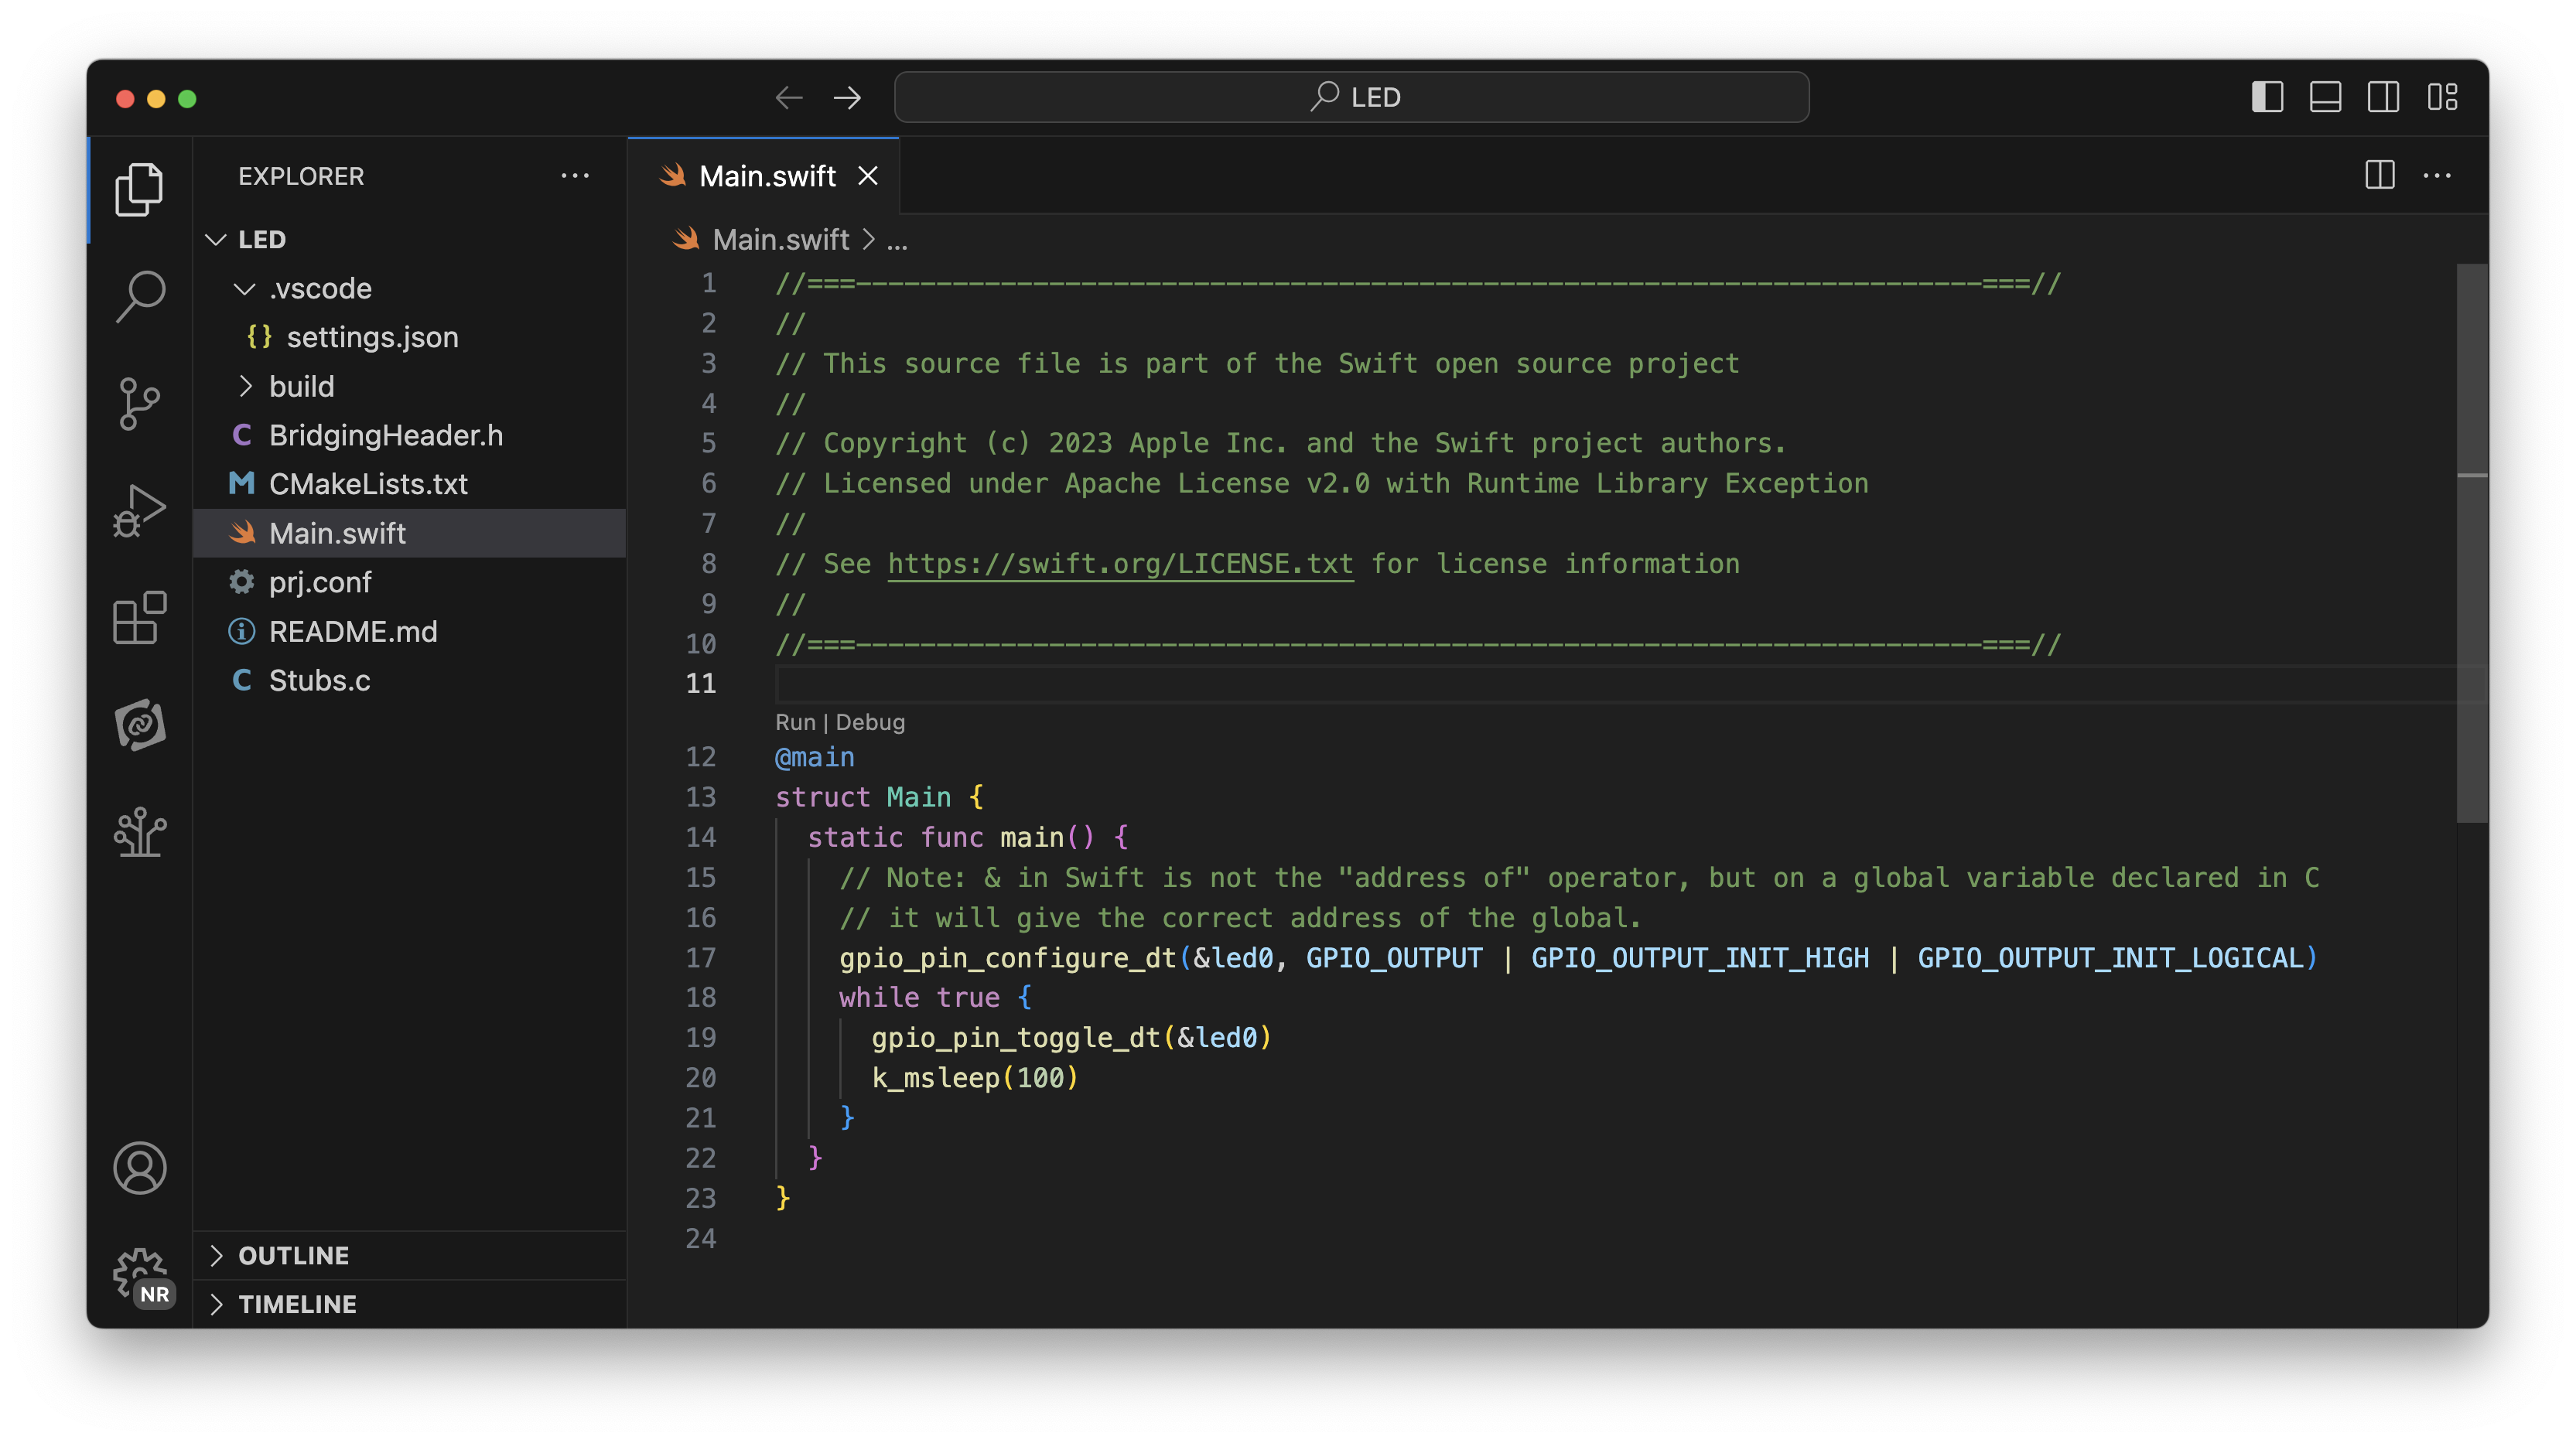Split the editor to the right
This screenshot has height=1443, width=2576.
point(2379,175)
